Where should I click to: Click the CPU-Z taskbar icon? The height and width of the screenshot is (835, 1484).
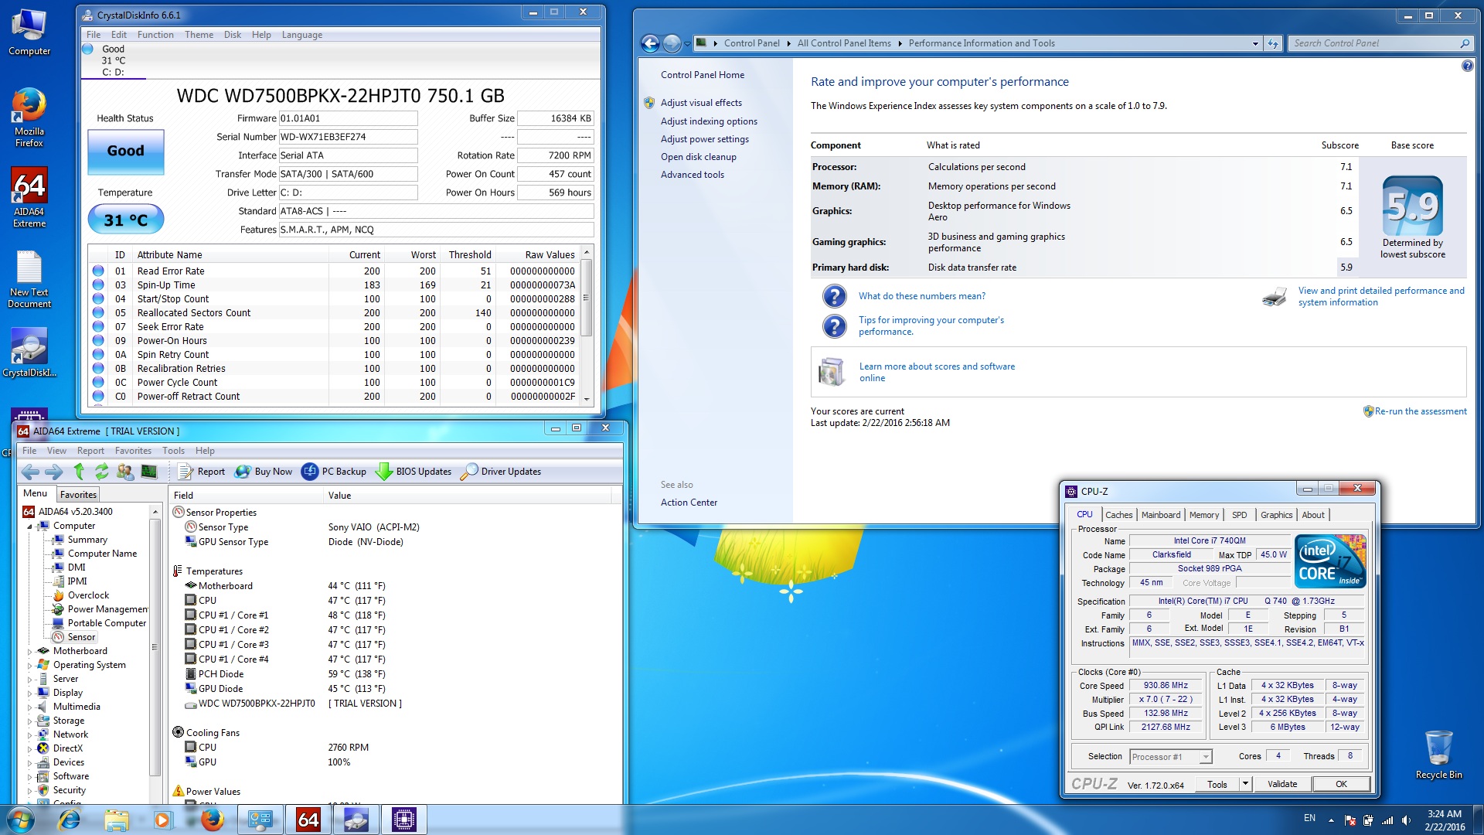click(403, 820)
